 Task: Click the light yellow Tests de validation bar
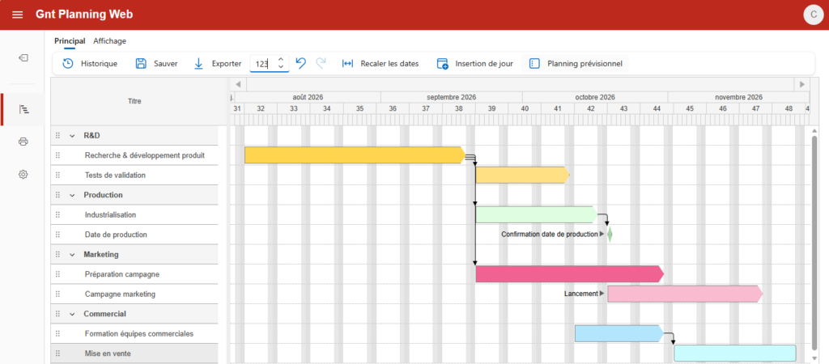point(522,175)
